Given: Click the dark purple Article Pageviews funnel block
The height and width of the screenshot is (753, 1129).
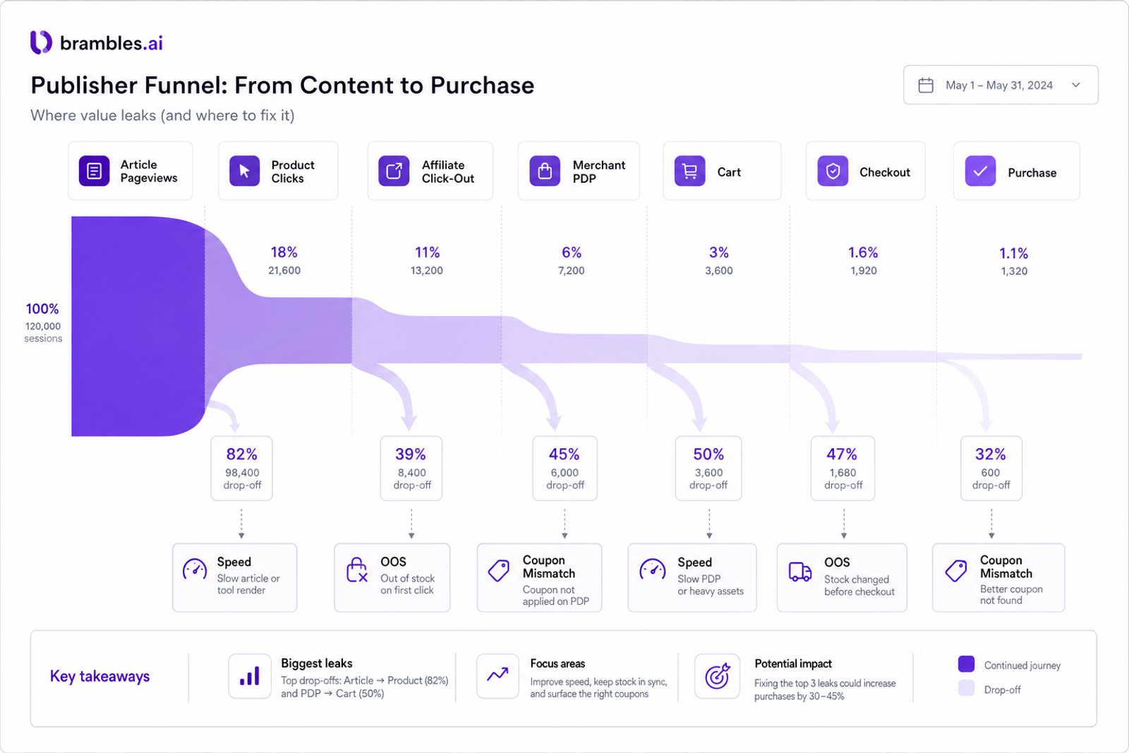Looking at the screenshot, I should coord(138,326).
